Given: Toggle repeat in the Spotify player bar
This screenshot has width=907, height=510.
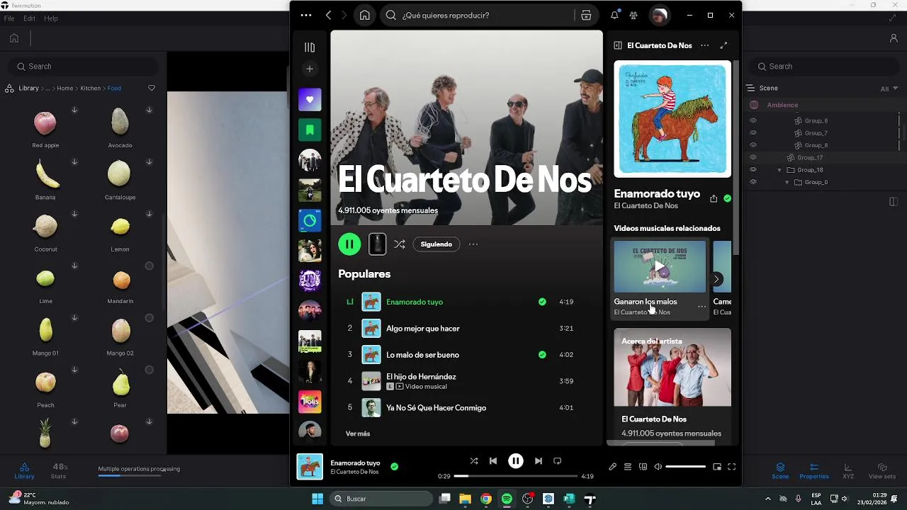Looking at the screenshot, I should coord(558,461).
